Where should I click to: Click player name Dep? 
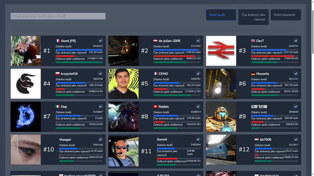pos(64,106)
